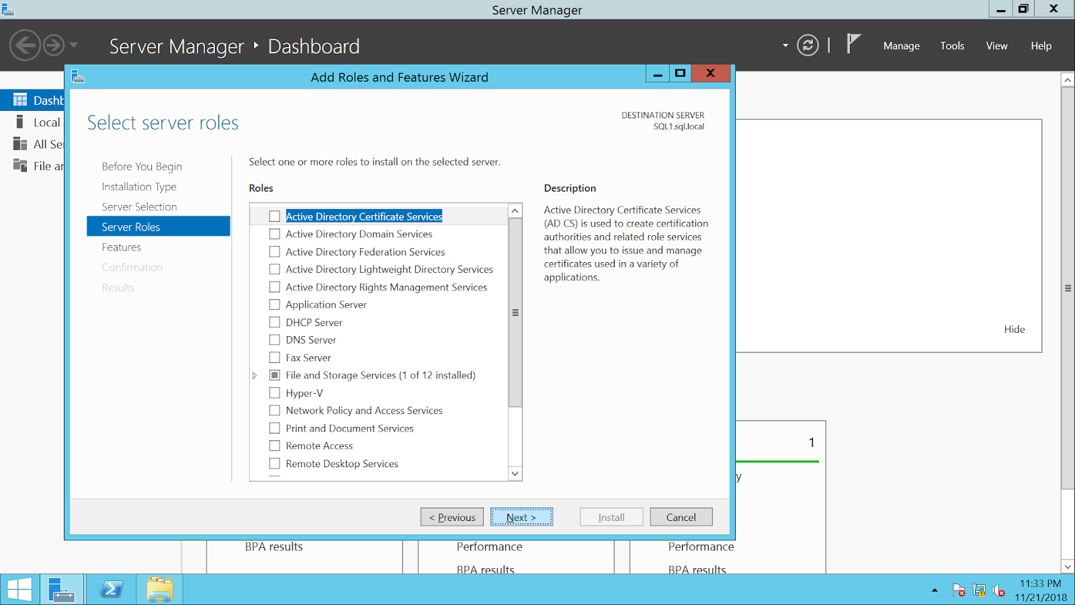Click the Server Manager taskbar icon

click(62, 589)
